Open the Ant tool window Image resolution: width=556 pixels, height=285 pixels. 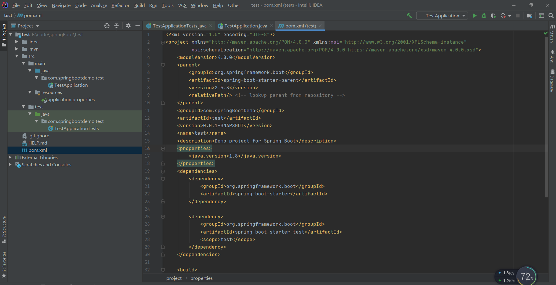coord(552,56)
